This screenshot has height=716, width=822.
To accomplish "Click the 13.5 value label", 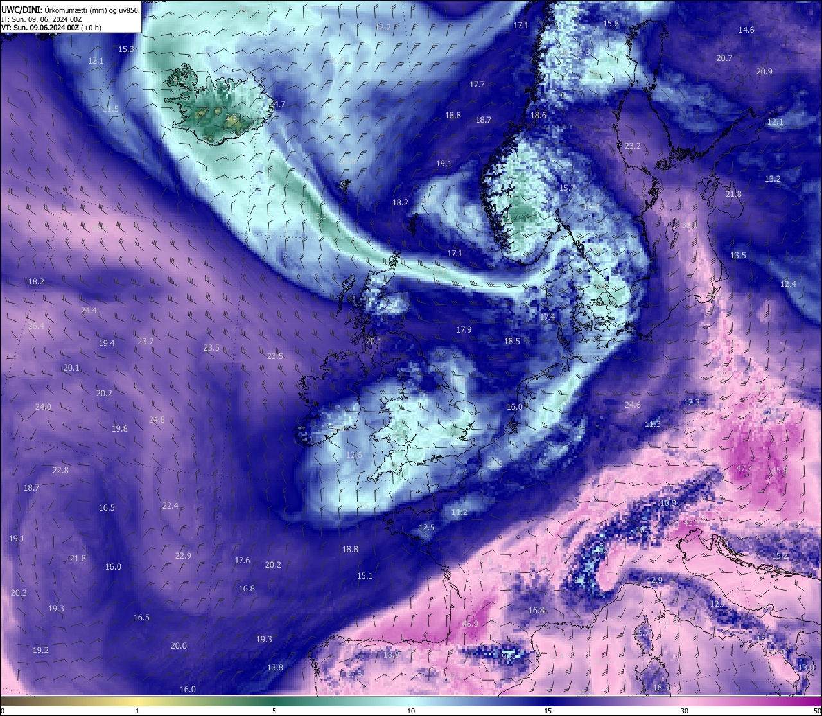I will pos(738,255).
